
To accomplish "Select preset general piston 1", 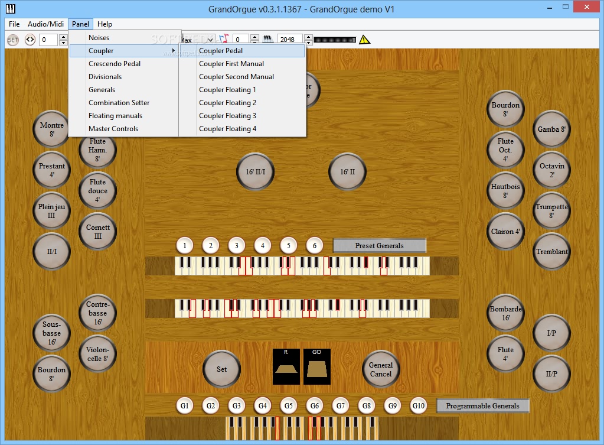I will tap(185, 246).
